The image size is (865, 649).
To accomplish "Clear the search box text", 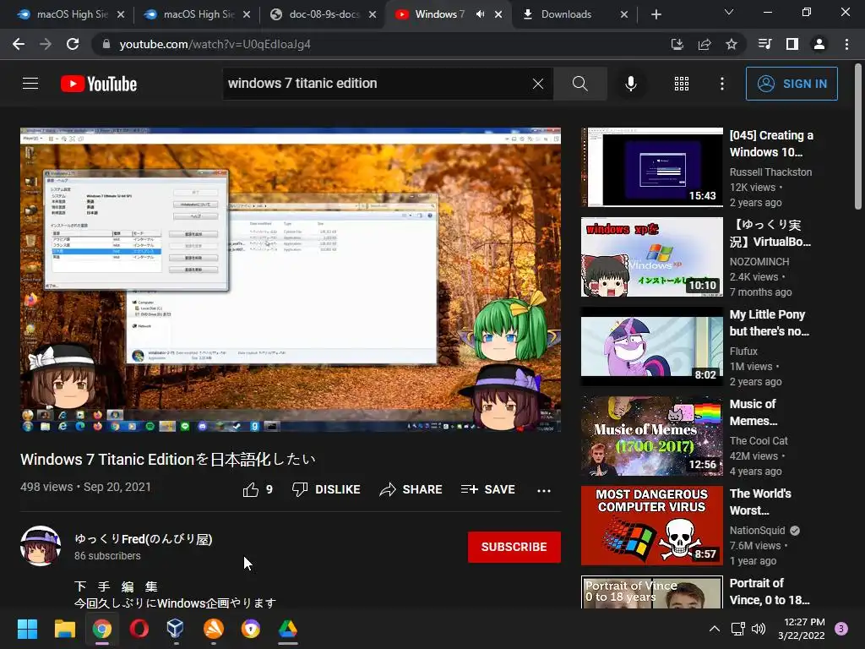I will [x=538, y=84].
